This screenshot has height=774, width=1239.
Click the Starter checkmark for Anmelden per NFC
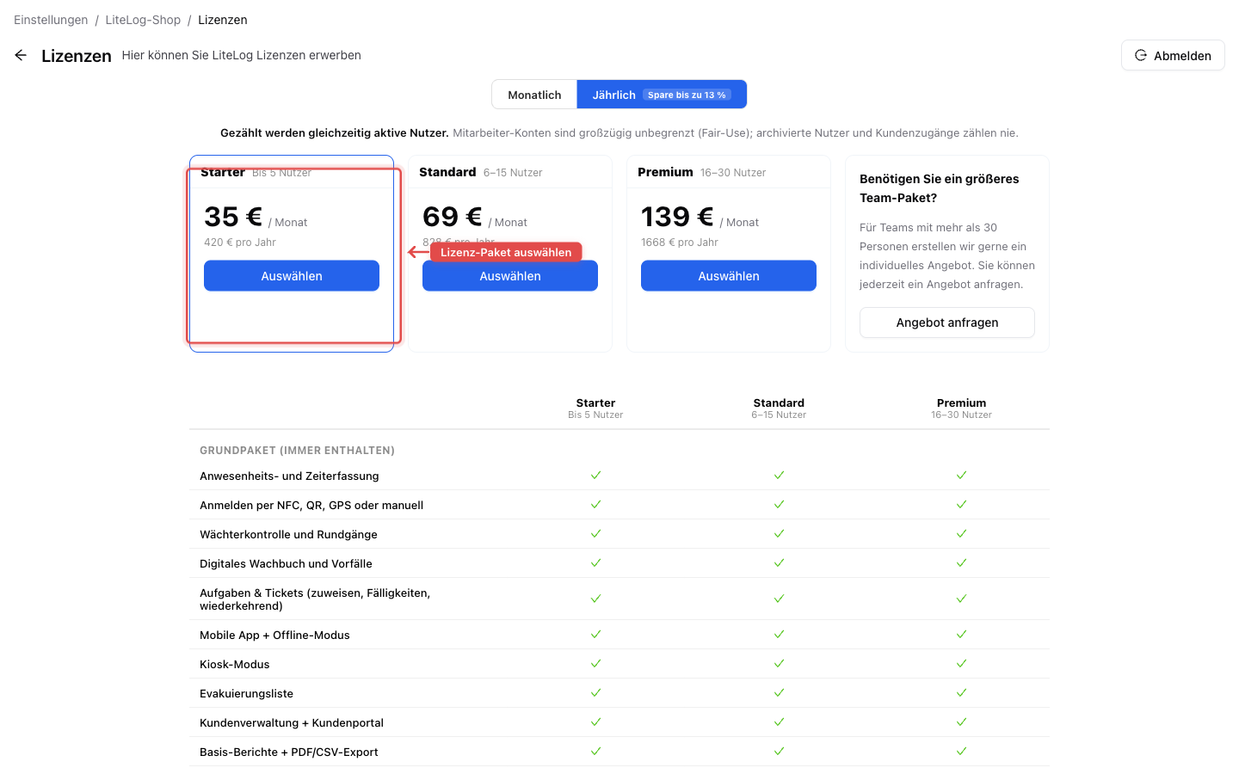click(595, 505)
